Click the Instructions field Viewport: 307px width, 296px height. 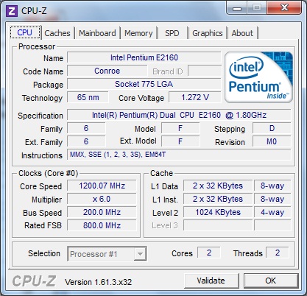point(179,155)
